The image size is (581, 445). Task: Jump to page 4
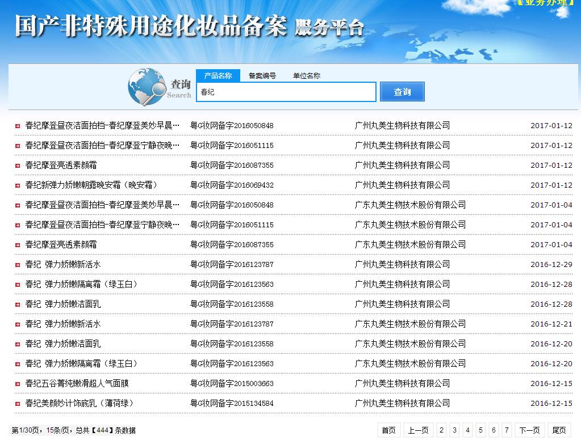point(467,430)
